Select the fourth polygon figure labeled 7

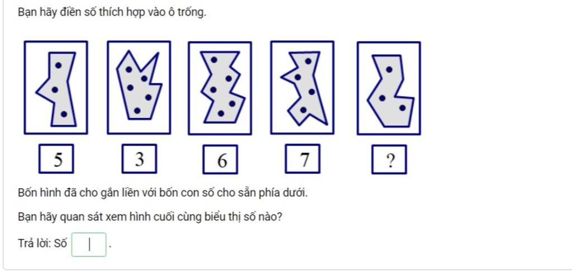pos(302,88)
